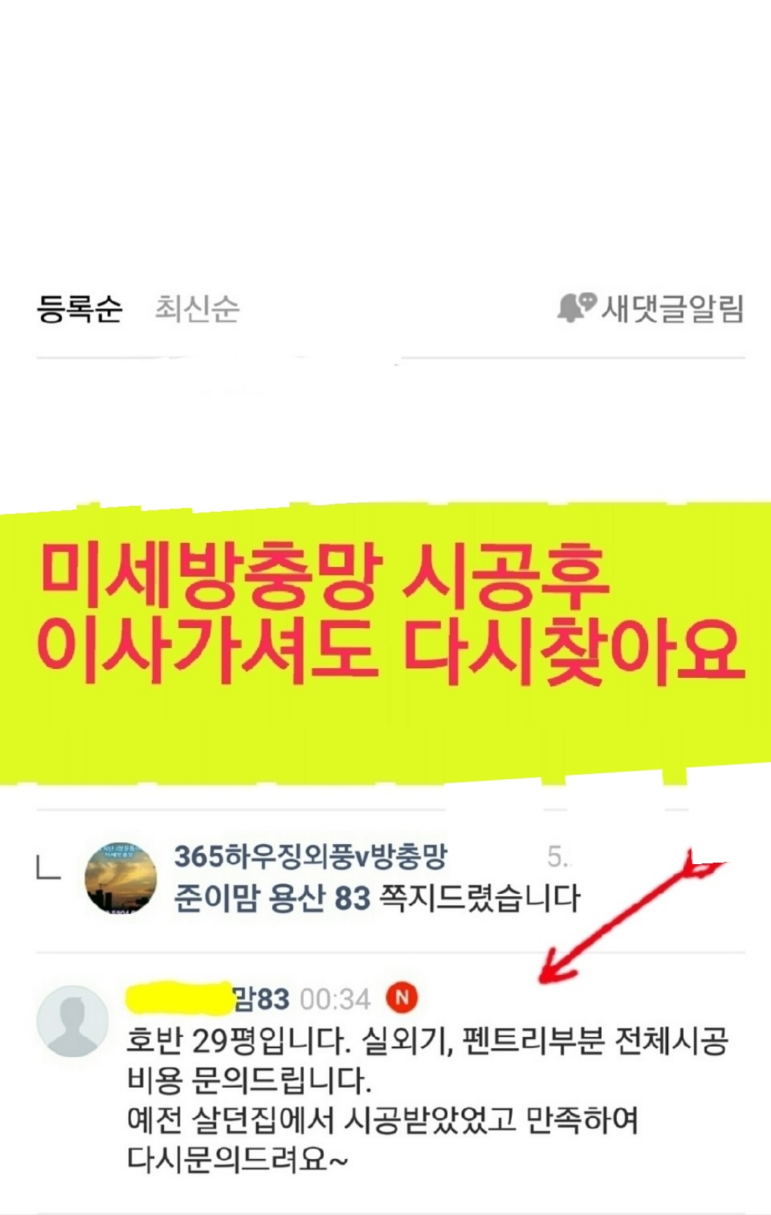Viewport: 771px width, 1215px height.
Task: Click the banner text 이사가셔도 다시찾아요
Action: tap(390, 647)
